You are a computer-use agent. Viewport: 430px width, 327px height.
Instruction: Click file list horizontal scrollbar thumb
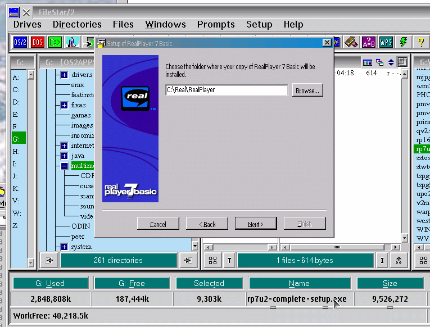(x=337, y=247)
